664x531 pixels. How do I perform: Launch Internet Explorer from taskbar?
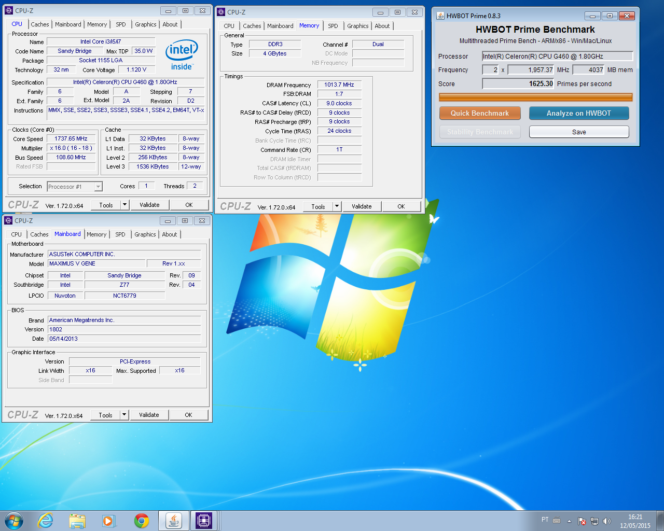pyautogui.click(x=46, y=521)
